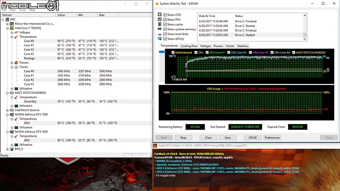This screenshot has height=191, width=340.
Task: Click the MSI computer icon in the sensor tree
Action: coord(7,19)
